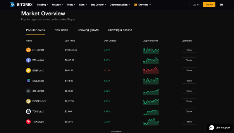Screen dimensions: 234x133
Task: Open the XRP/USDT sparkline chart
Action: click(151, 92)
